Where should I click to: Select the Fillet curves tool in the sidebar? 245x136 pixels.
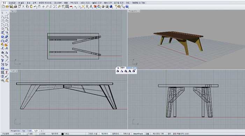click(x=6, y=29)
